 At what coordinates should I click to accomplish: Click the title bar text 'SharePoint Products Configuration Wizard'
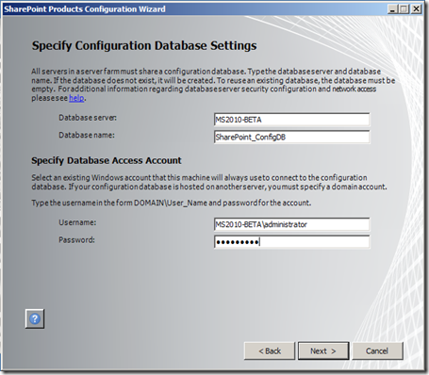tap(85, 9)
